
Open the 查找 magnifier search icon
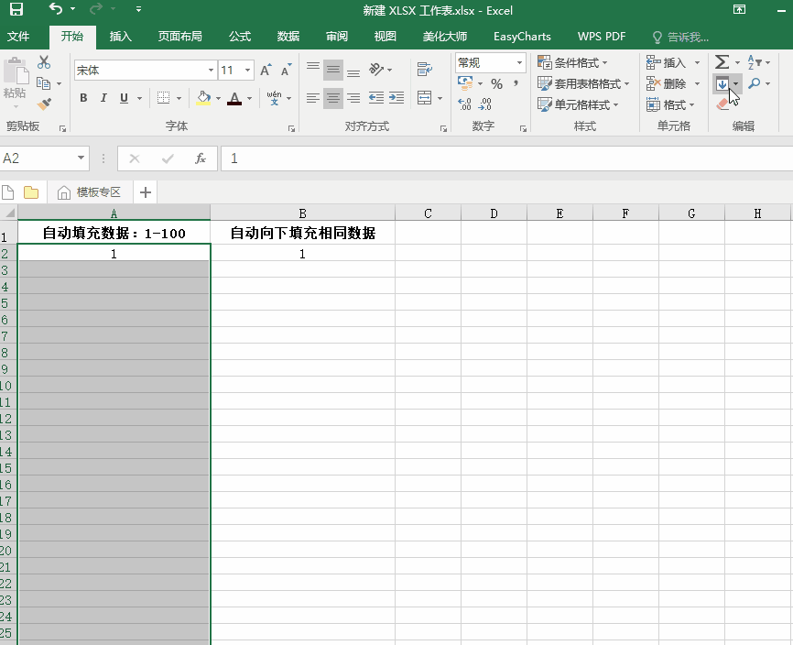click(755, 84)
